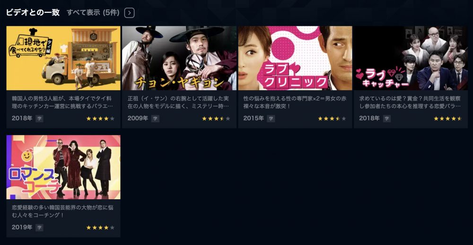
Task: Click the subtitle 字 icon on the Thai food truck card
Action: coord(40,118)
